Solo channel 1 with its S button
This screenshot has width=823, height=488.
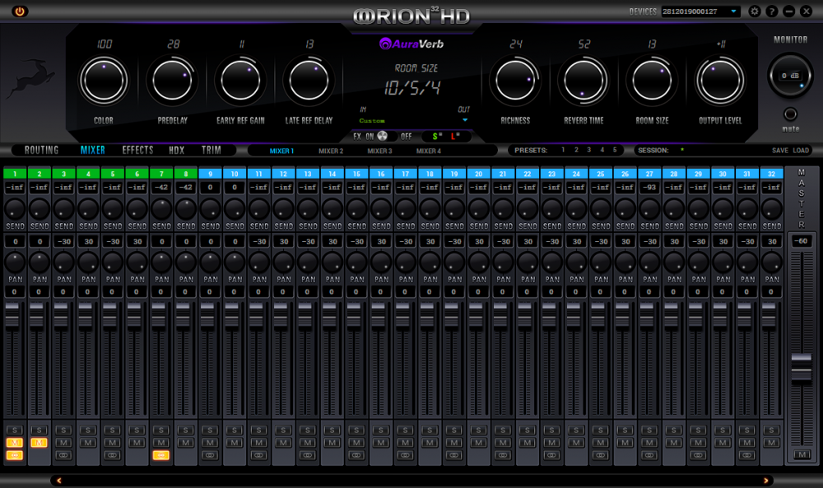[x=13, y=430]
